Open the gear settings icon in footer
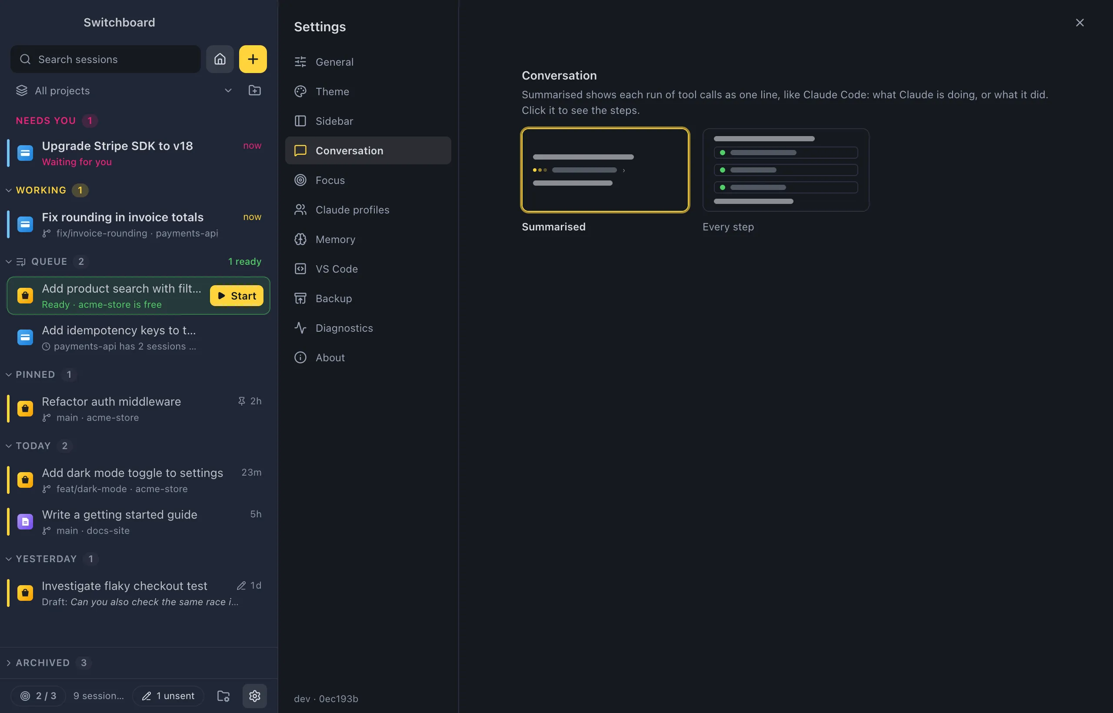This screenshot has height=713, width=1113. pyautogui.click(x=255, y=696)
